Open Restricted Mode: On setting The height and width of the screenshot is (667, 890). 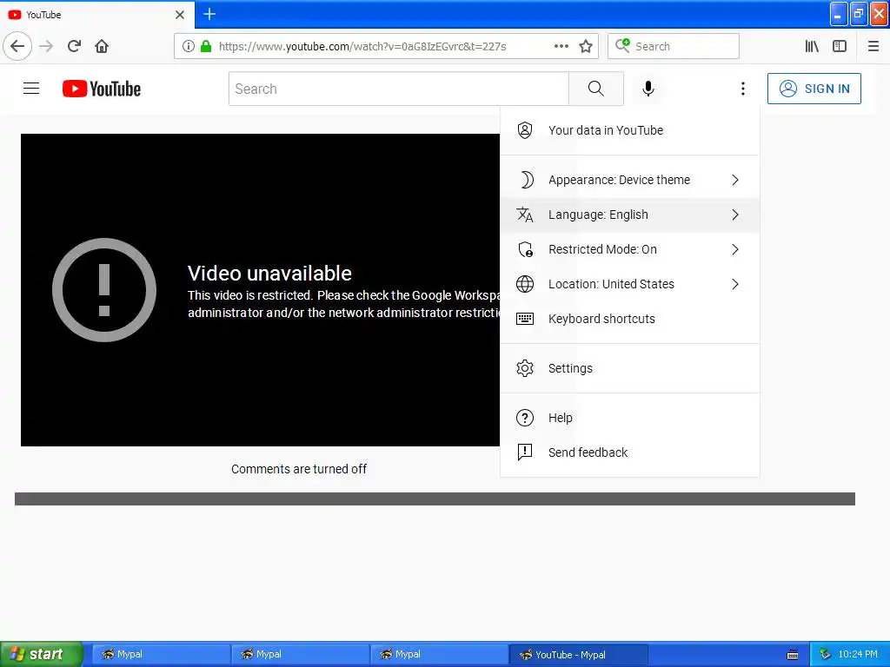pos(629,249)
